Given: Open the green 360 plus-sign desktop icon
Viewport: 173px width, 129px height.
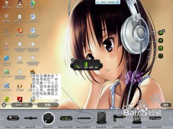Looking at the screenshot, I should pos(6,99).
